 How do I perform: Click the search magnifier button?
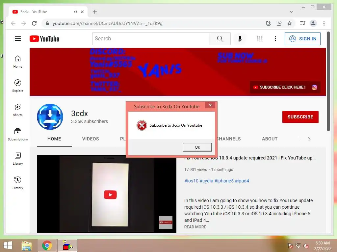coord(220,39)
